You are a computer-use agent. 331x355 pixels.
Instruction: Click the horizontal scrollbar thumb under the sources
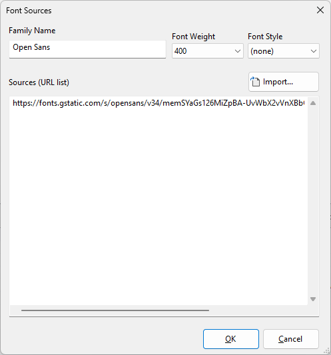115,310
